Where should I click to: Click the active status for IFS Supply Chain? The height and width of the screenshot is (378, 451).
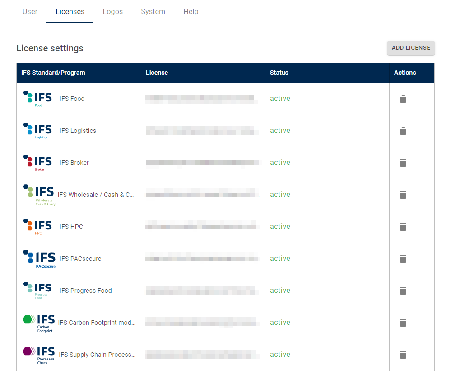280,355
